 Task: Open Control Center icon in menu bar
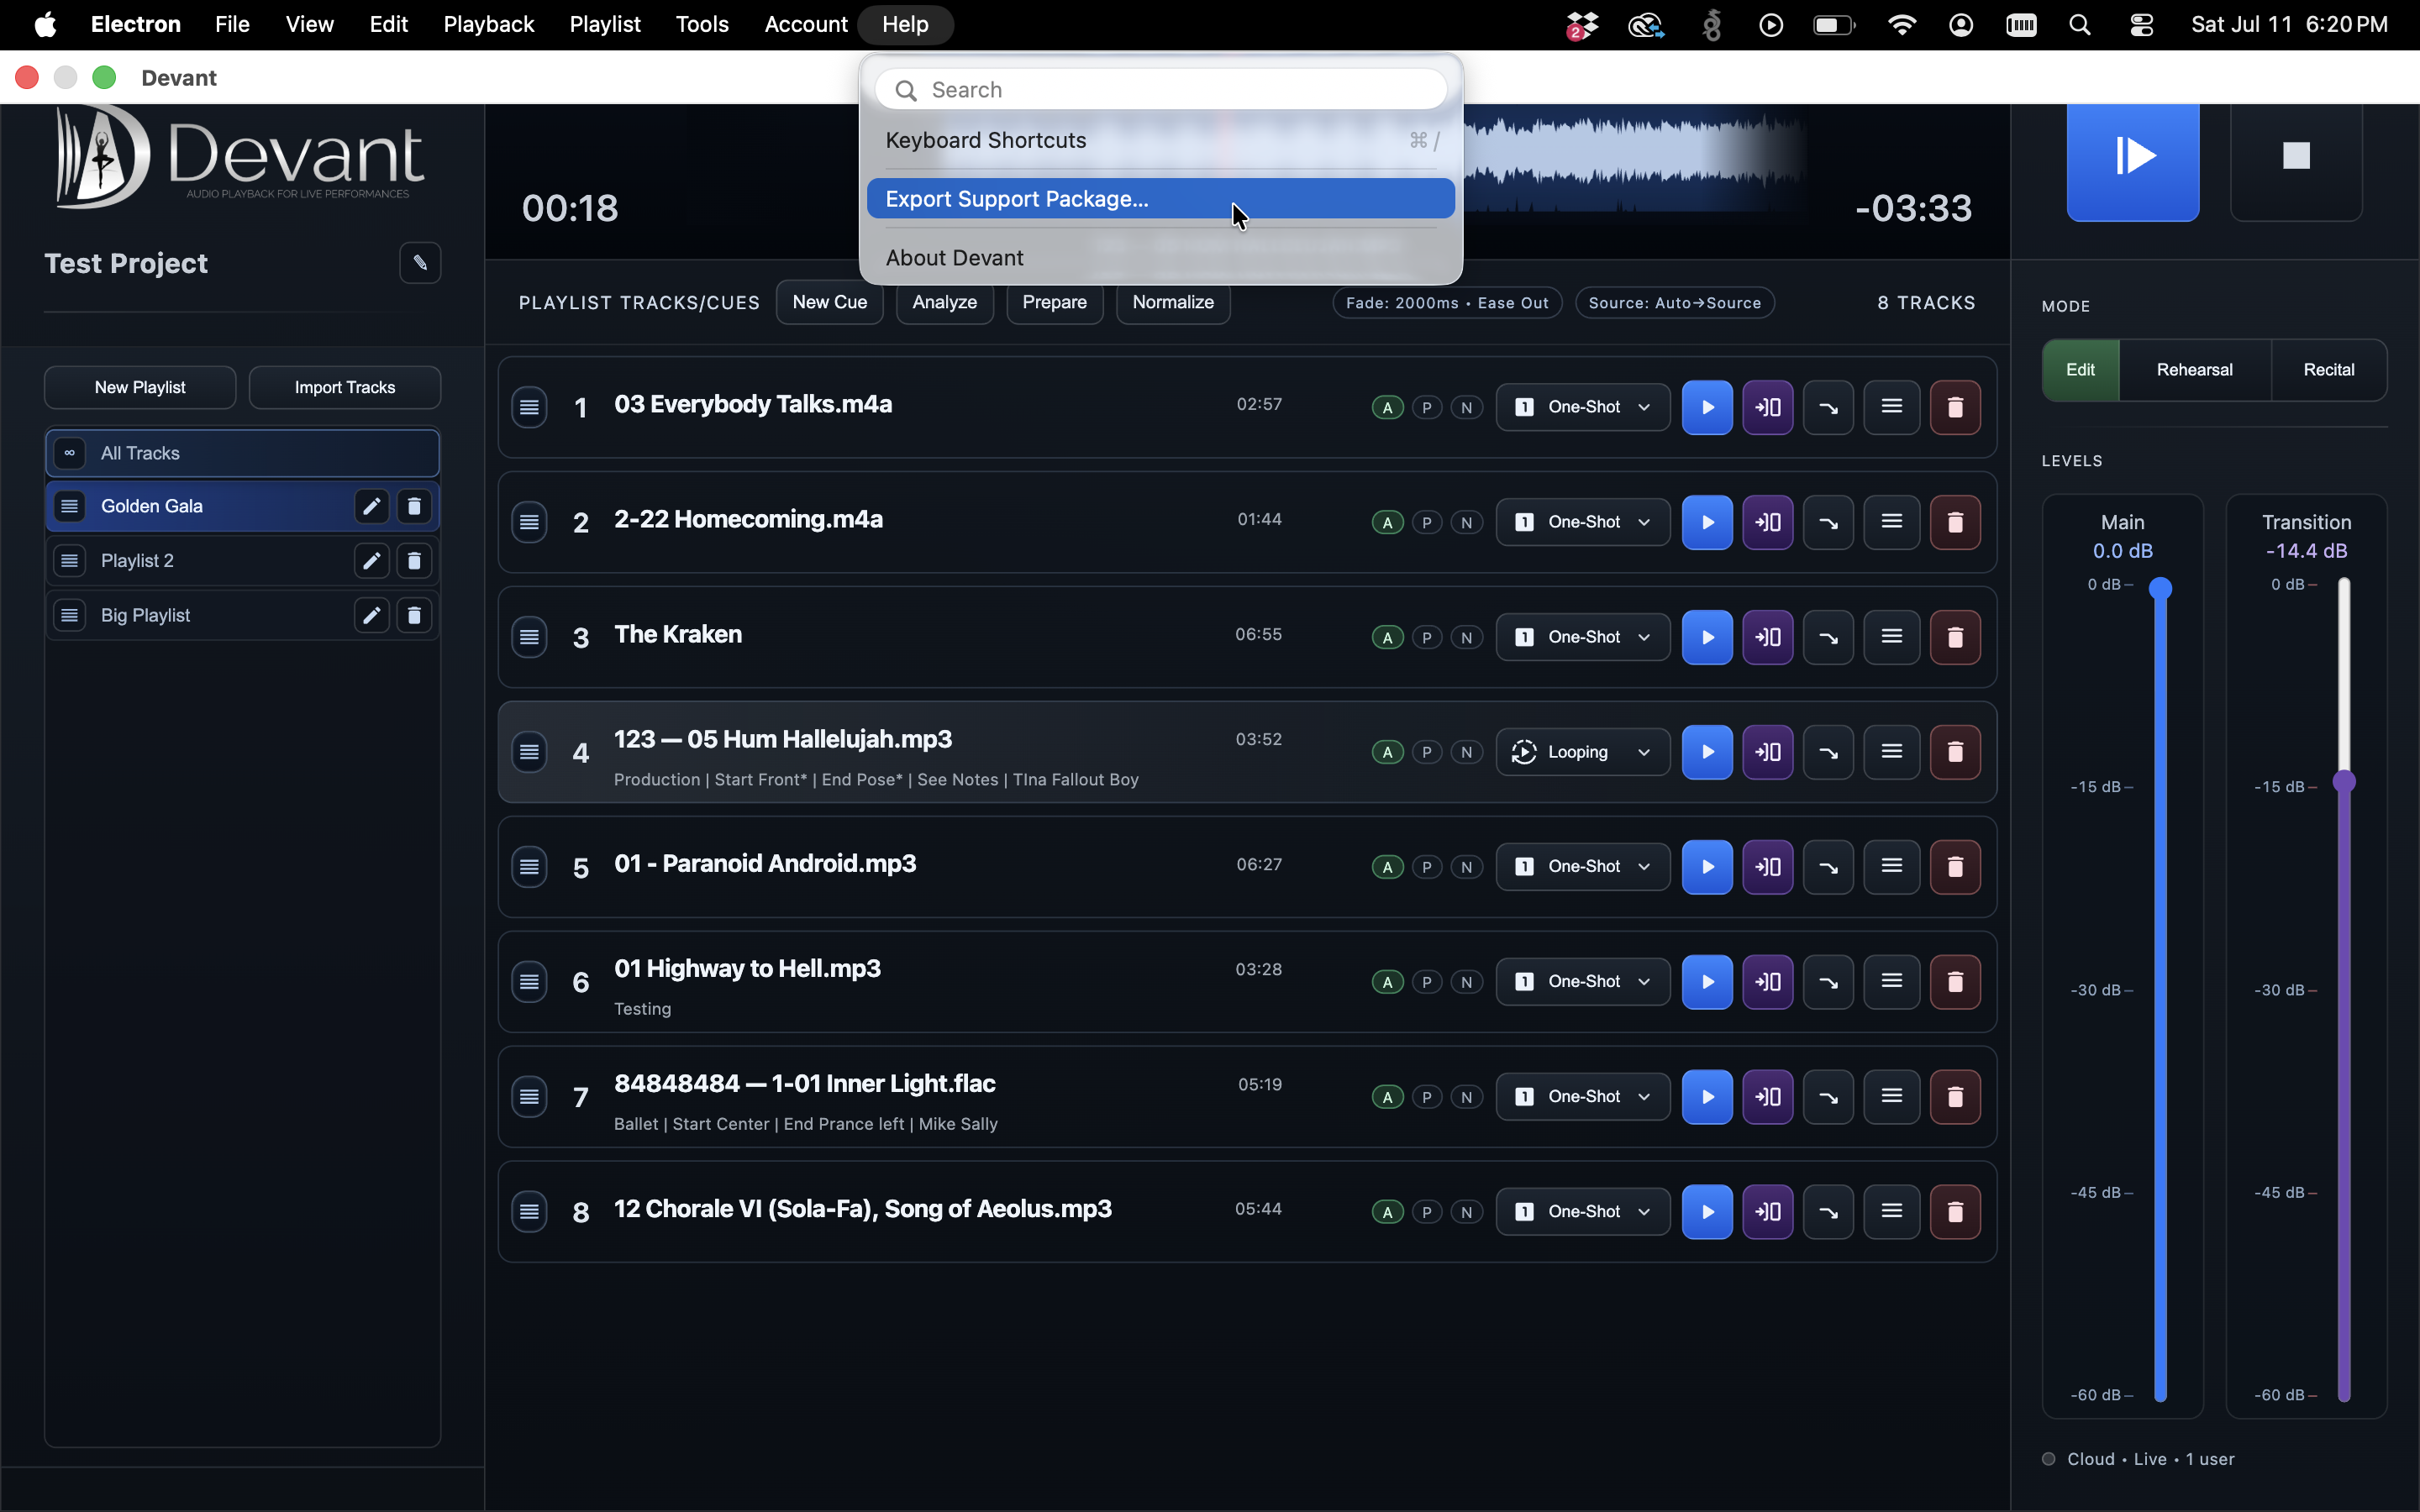[x=2141, y=25]
